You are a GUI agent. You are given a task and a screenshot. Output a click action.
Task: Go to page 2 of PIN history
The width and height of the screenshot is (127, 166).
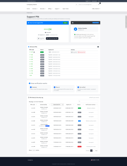pyautogui.click(x=93, y=150)
